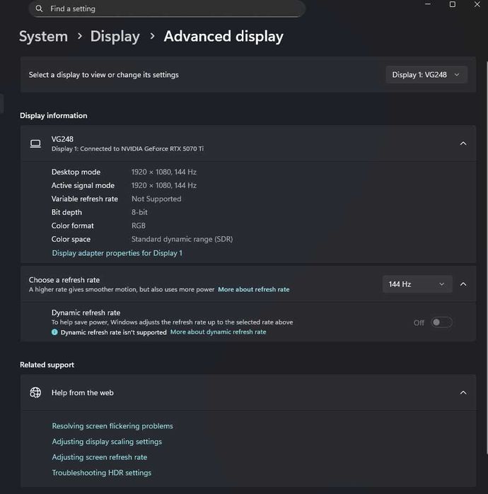This screenshot has height=494, width=488.
Task: Click the Dynamic refresh rate info icon
Action: coord(54,332)
